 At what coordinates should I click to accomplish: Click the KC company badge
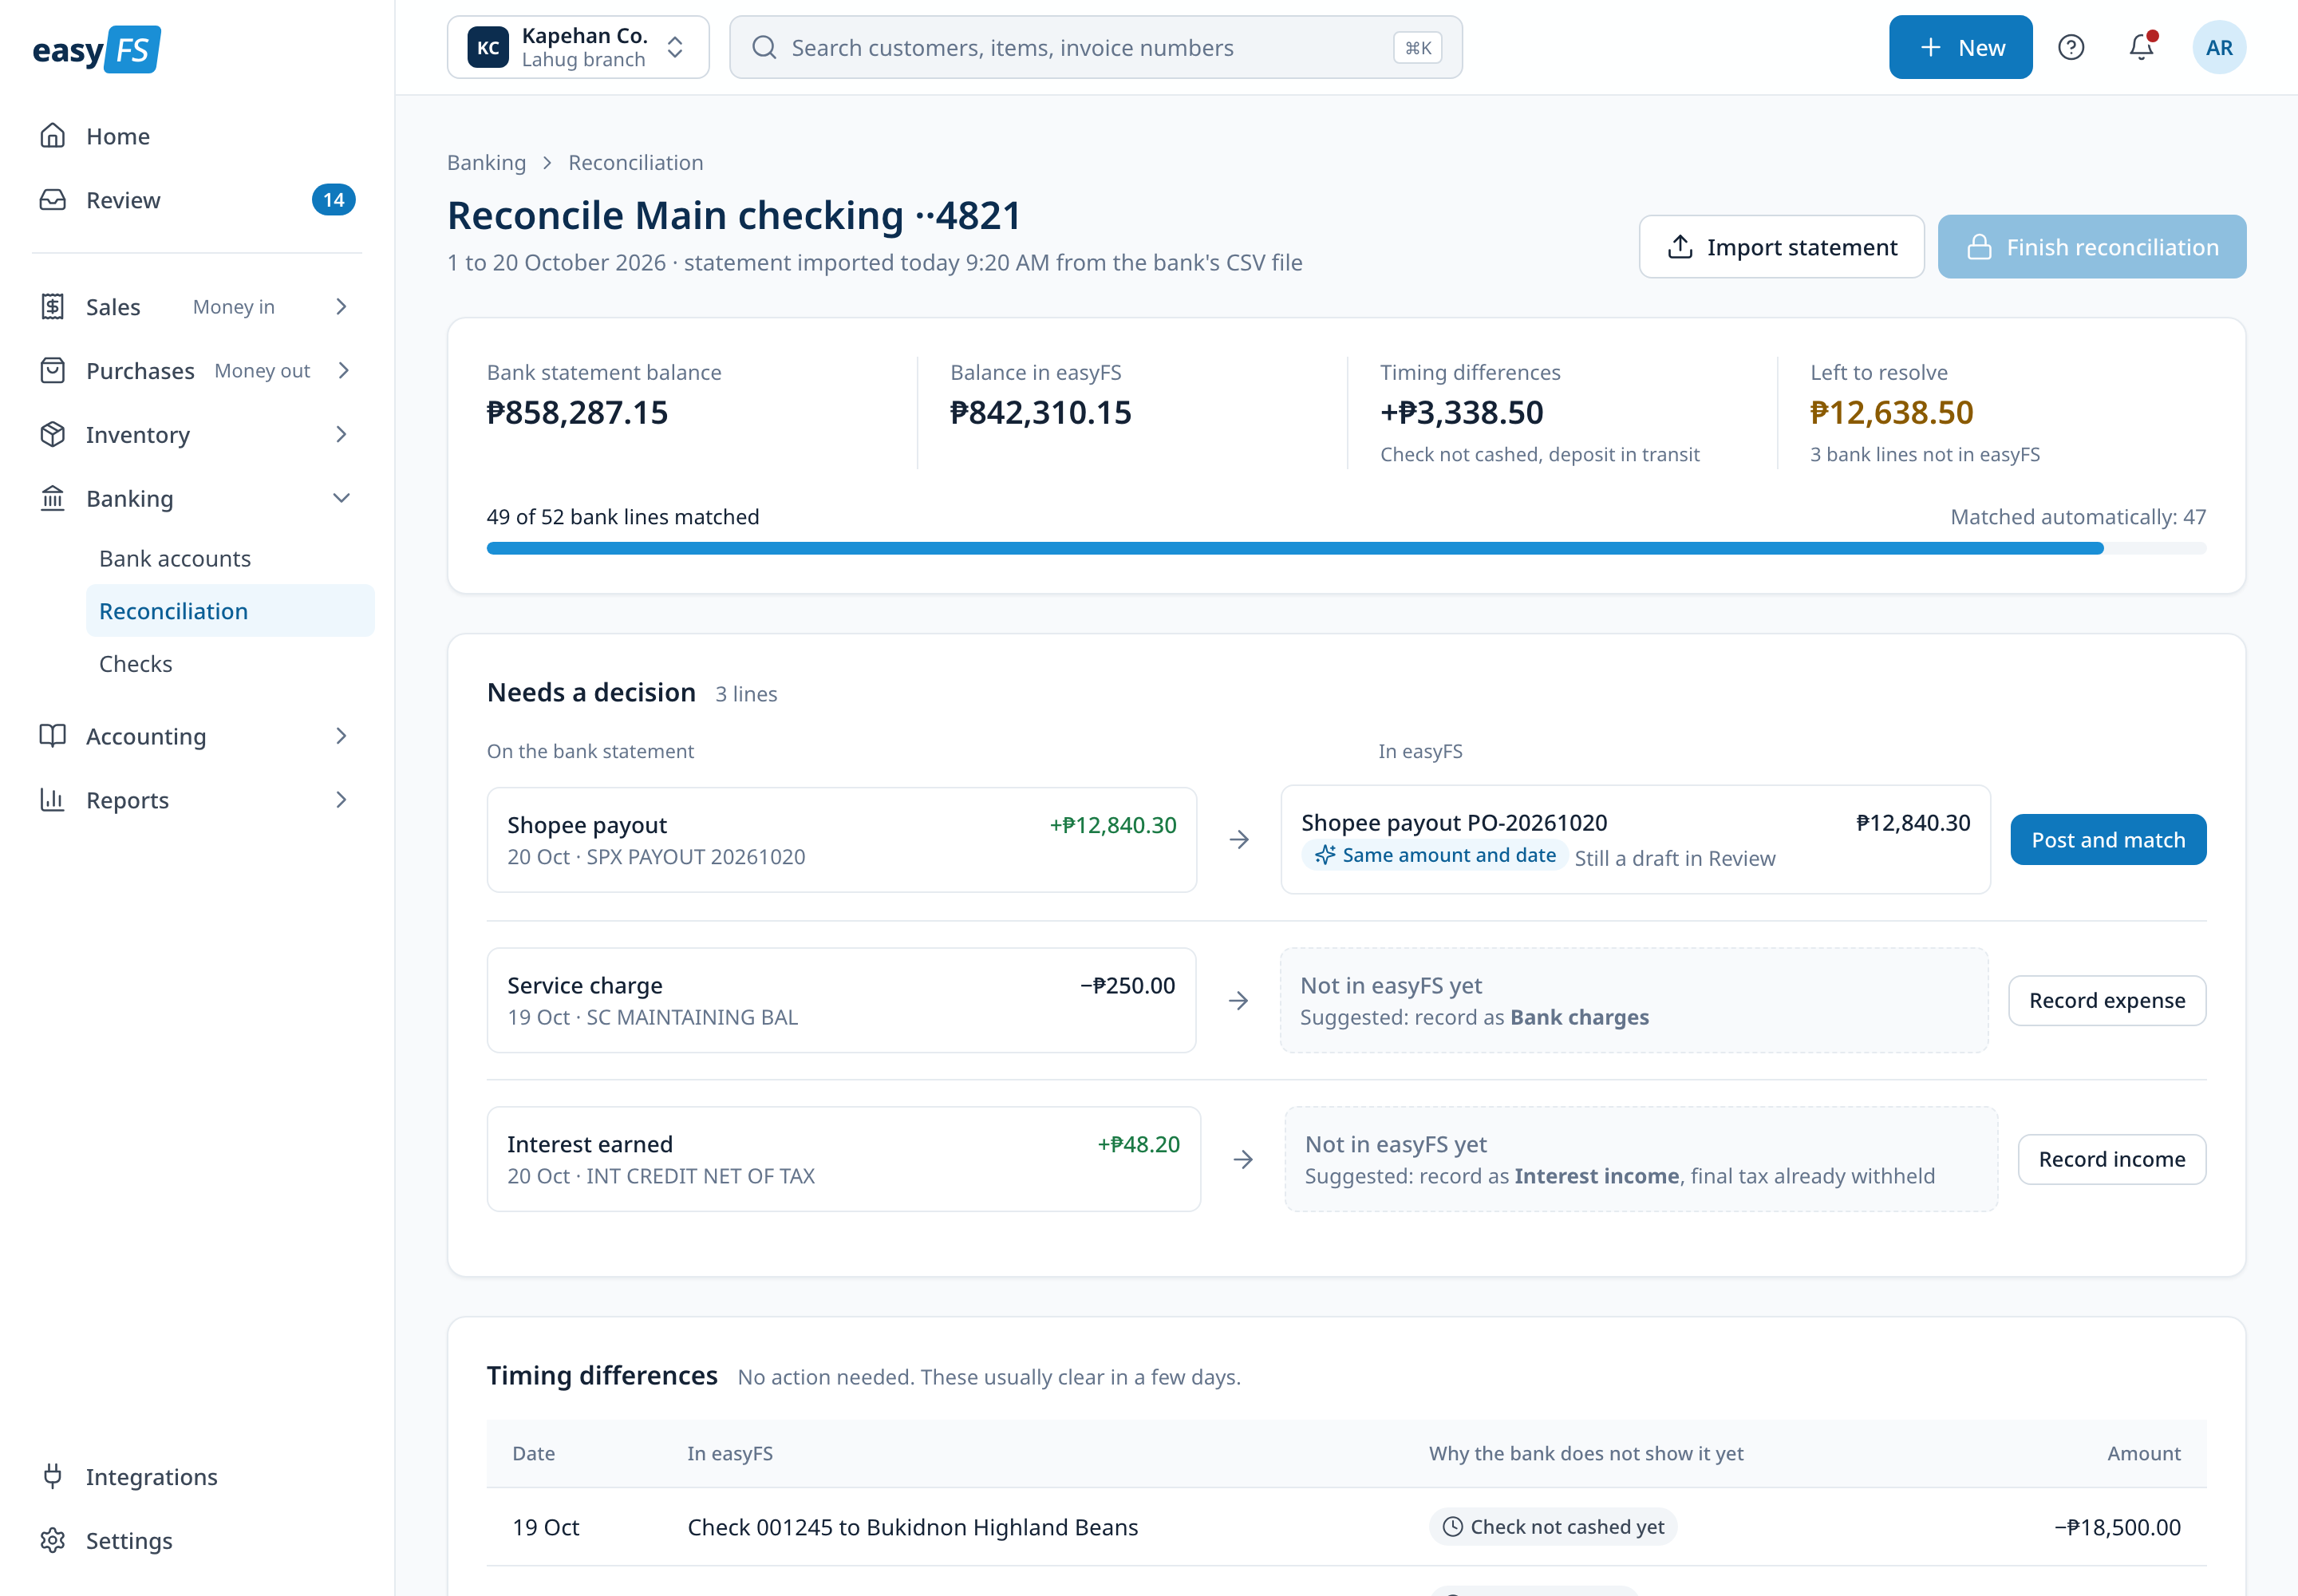[x=488, y=47]
